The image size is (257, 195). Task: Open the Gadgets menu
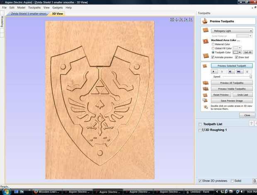57,7
